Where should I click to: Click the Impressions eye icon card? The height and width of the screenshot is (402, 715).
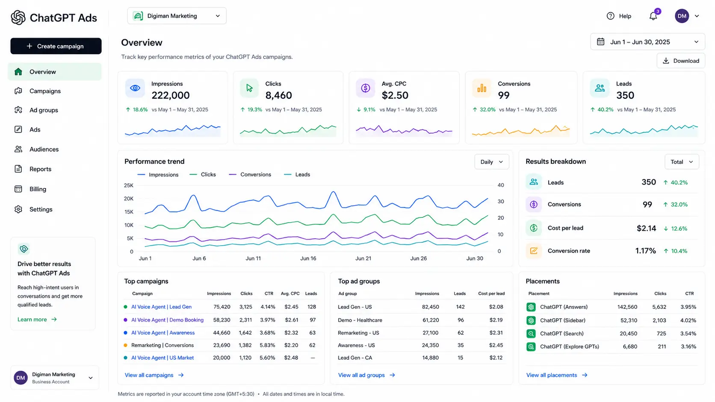pos(135,88)
